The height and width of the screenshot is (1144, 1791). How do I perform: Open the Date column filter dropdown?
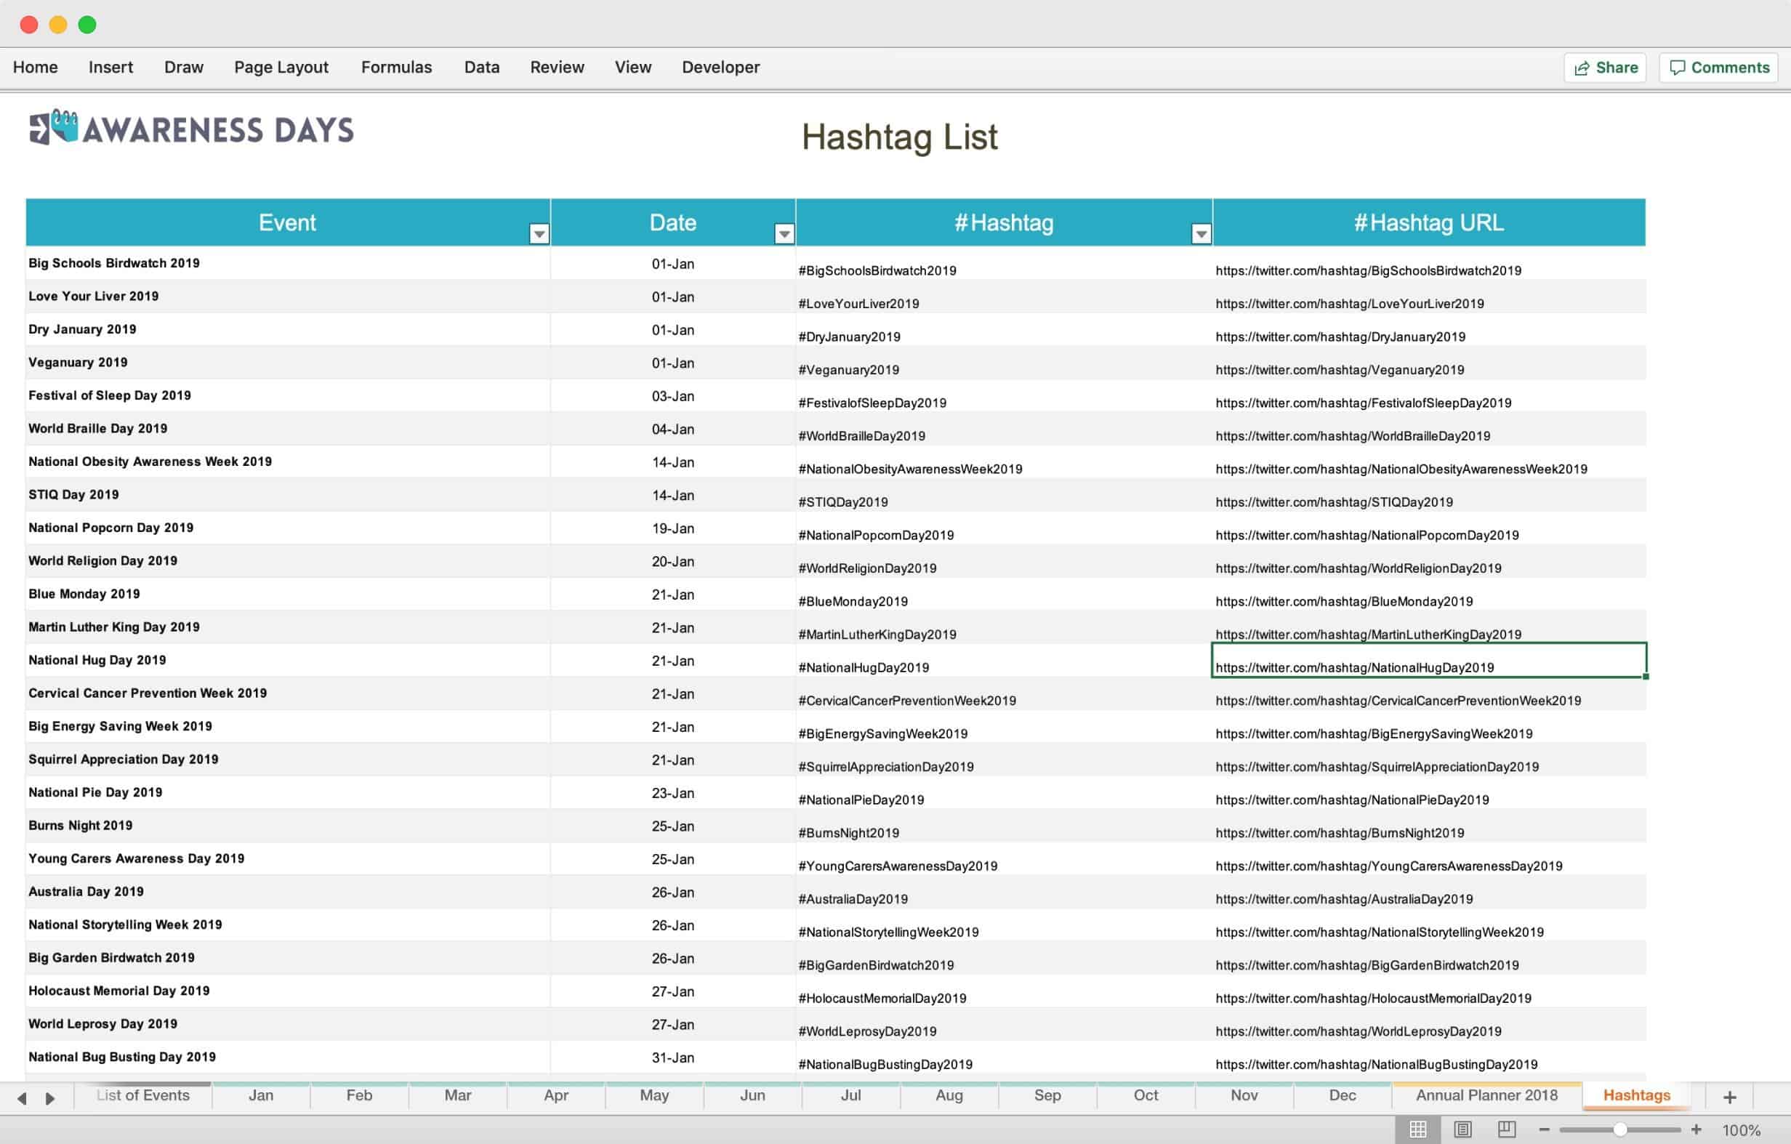[784, 233]
